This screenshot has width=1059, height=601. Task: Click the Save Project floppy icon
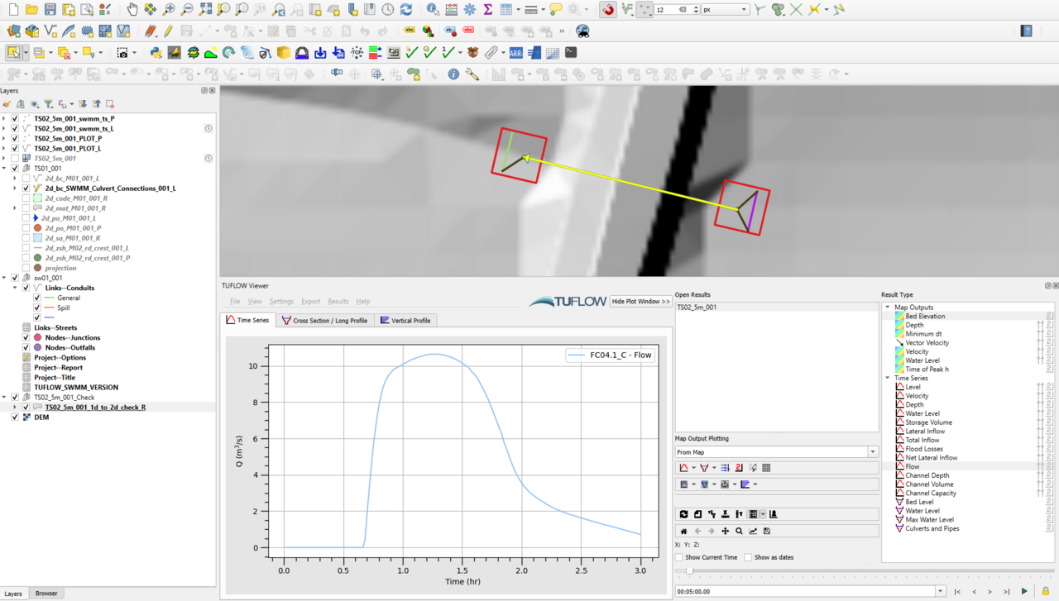tap(50, 10)
